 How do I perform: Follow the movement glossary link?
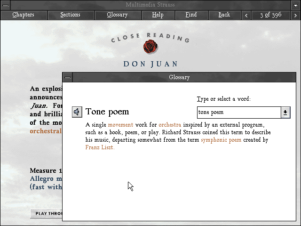(120, 125)
